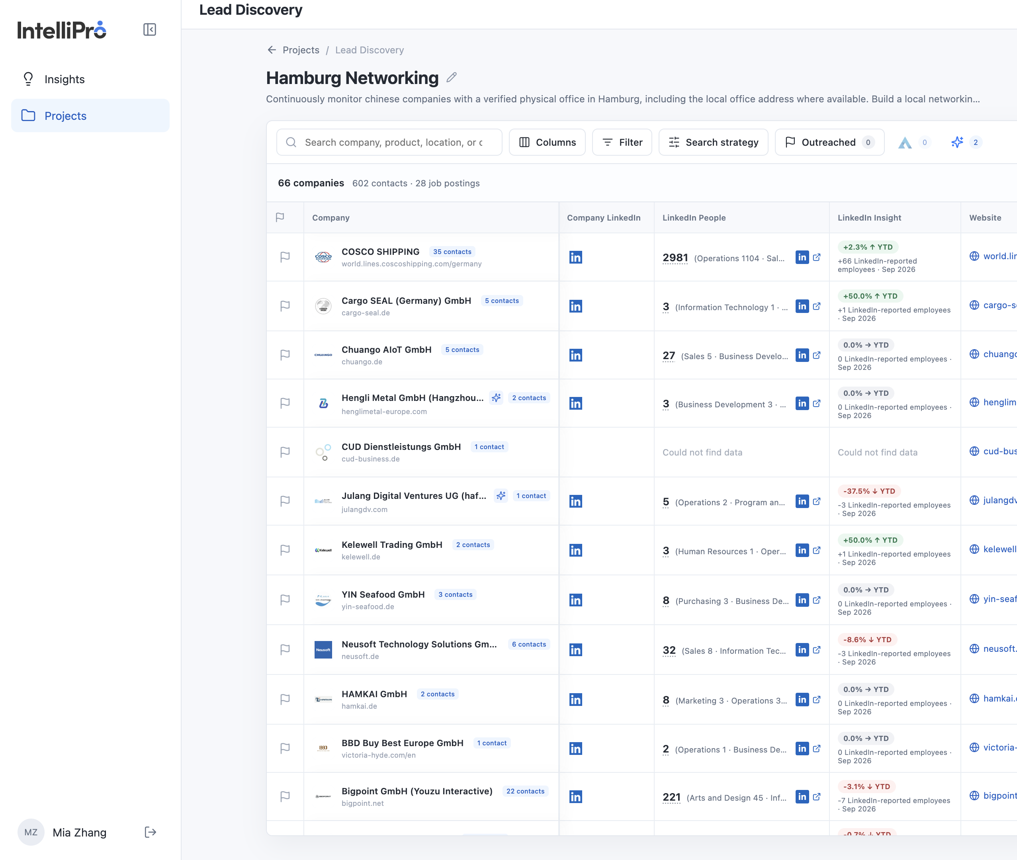Open Kelewell Trading company LinkedIn icon
This screenshot has height=860, width=1017.
click(576, 550)
